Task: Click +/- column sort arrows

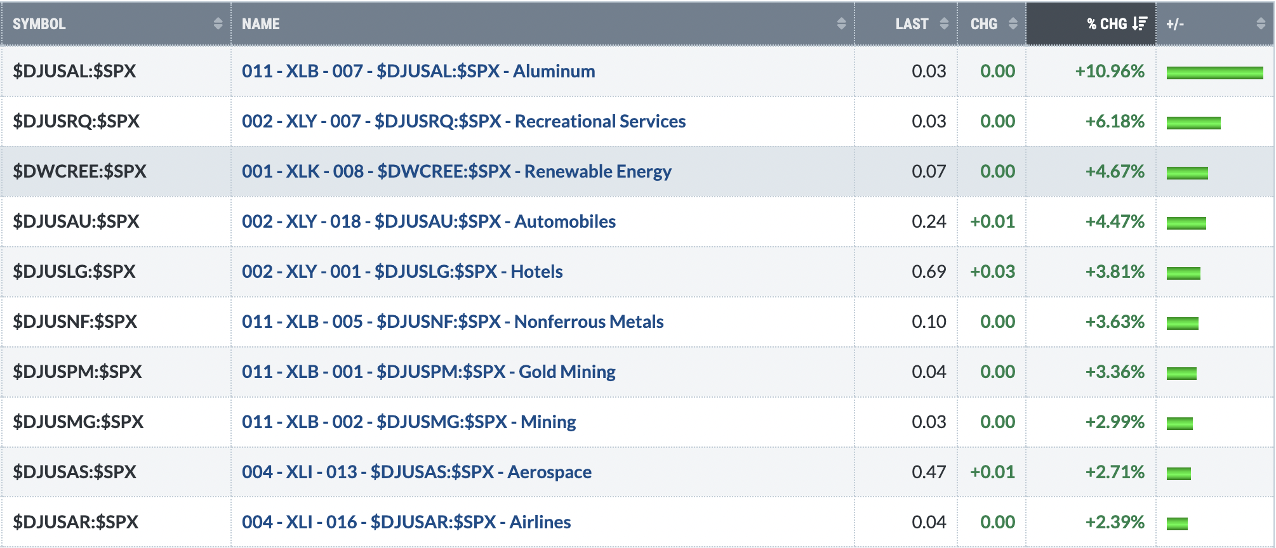Action: 1261,23
